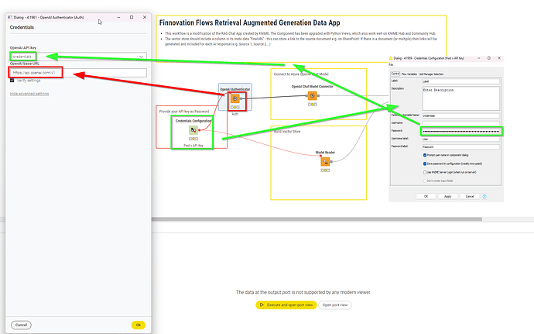
Task: Click the status lights under Credentials Configuration node
Action: (x=193, y=139)
